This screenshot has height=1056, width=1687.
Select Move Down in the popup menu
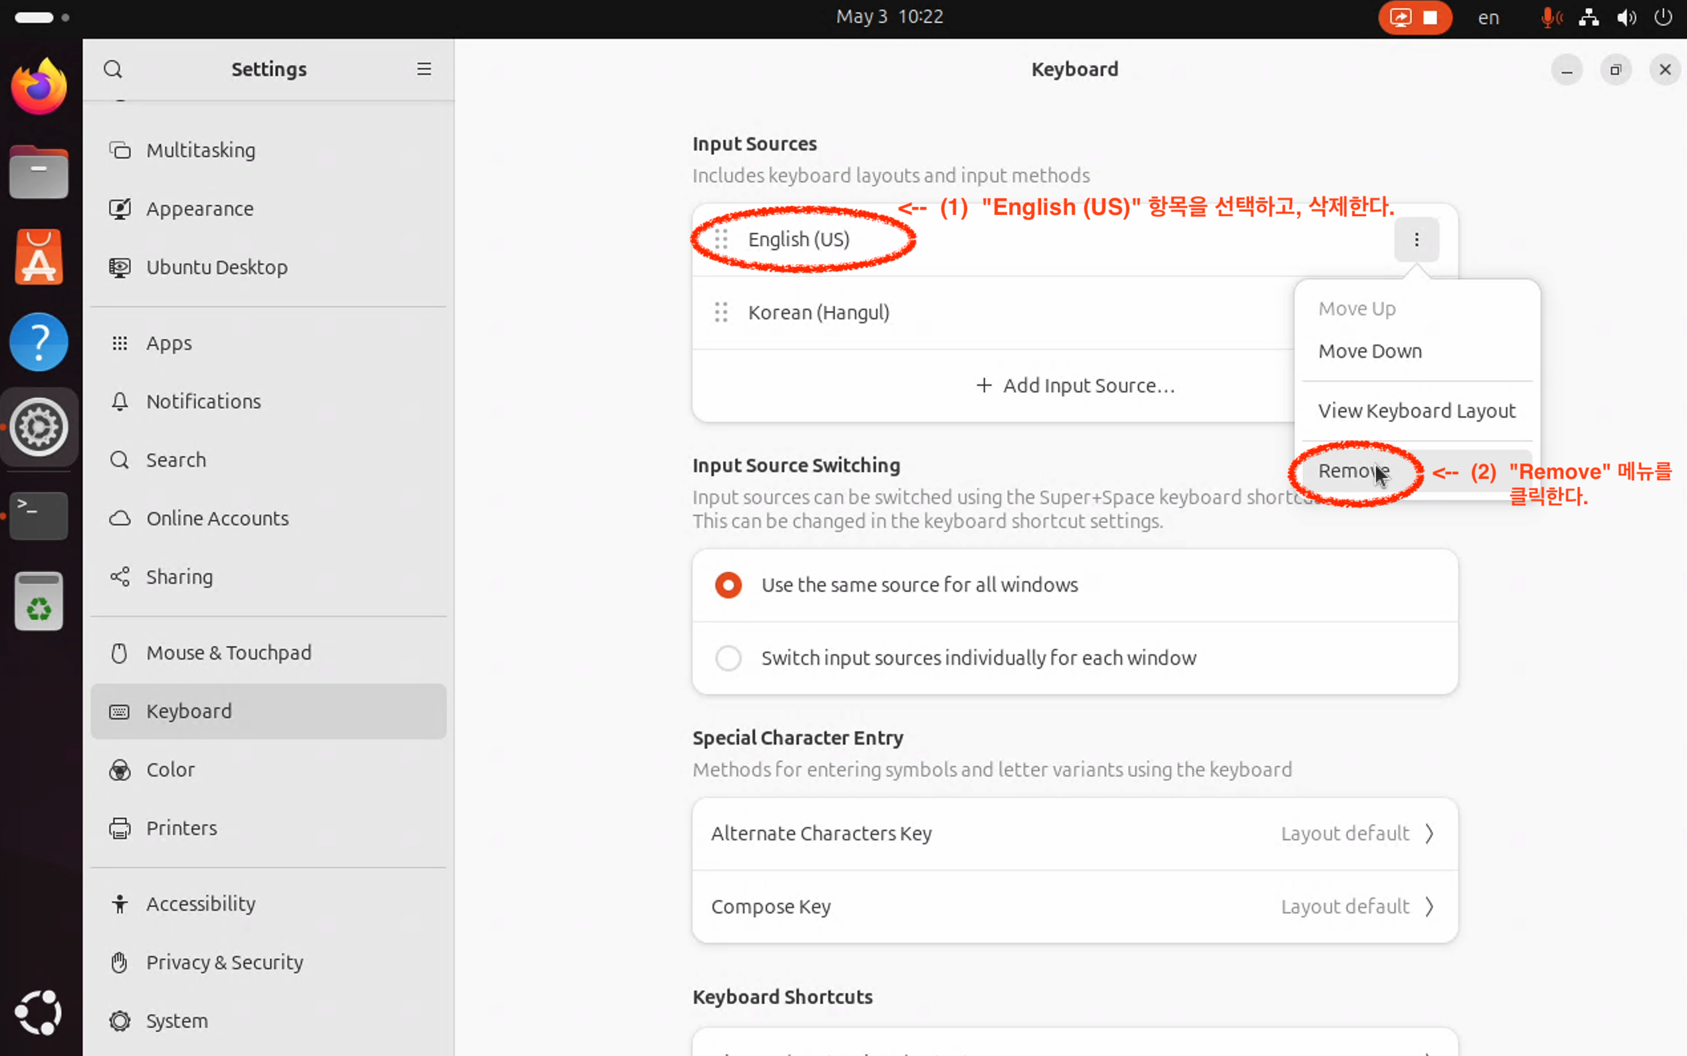(1369, 351)
